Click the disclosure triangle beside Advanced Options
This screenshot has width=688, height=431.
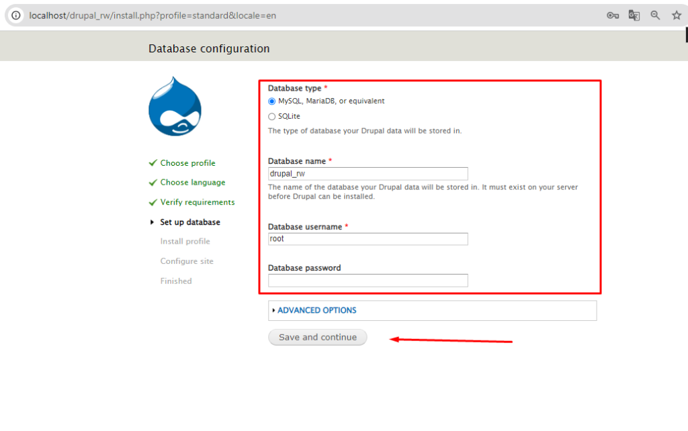click(274, 310)
